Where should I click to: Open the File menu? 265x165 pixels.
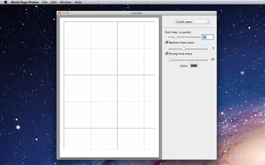pyautogui.click(x=45, y=2)
